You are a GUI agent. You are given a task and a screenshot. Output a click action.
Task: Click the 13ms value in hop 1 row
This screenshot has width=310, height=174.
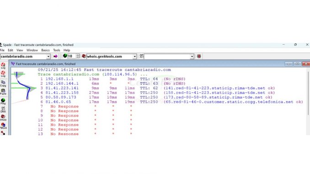(94, 79)
